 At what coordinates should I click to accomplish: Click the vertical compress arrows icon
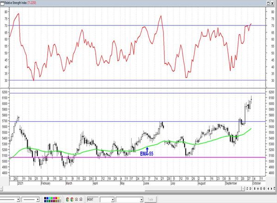[x=255, y=189]
